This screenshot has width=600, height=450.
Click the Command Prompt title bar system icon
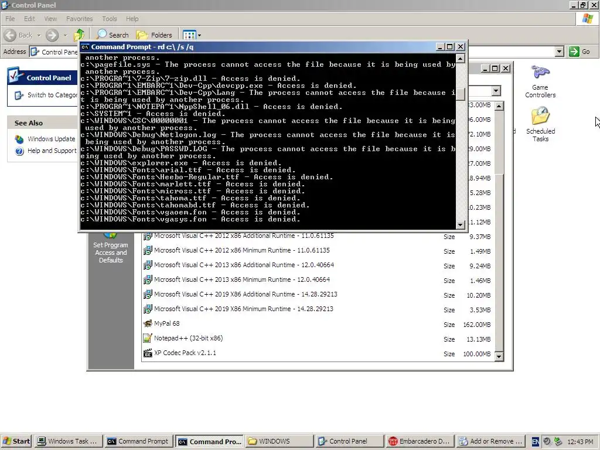85,47
